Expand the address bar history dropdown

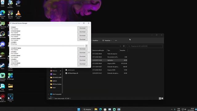[x=120, y=46]
